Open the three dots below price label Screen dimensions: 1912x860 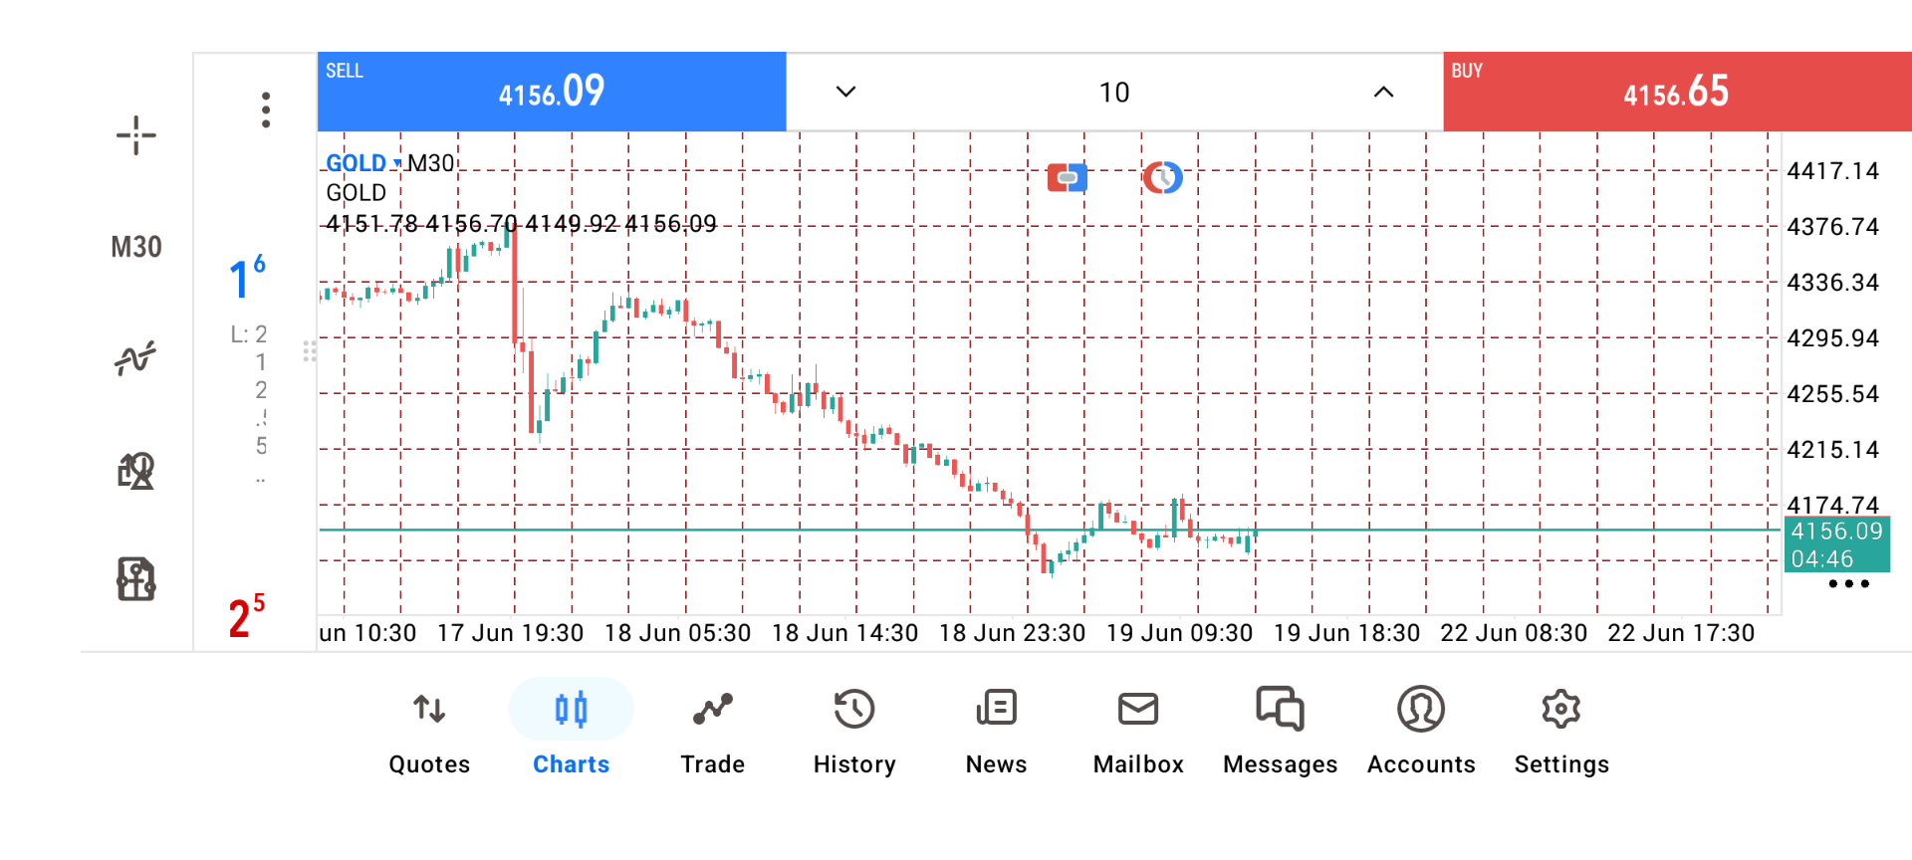point(1848,584)
